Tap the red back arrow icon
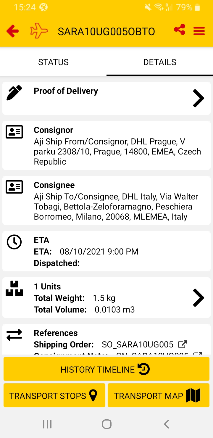This screenshot has height=438, width=213. (12, 31)
